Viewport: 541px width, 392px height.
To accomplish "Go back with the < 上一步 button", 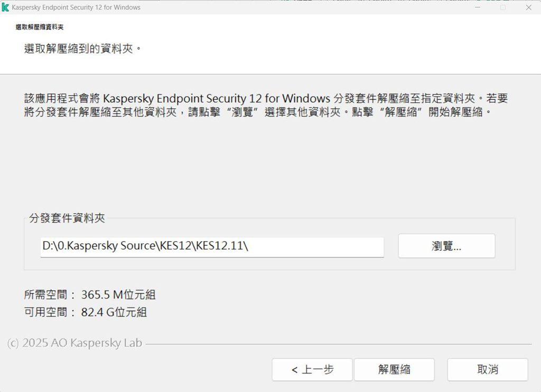I will pos(312,369).
